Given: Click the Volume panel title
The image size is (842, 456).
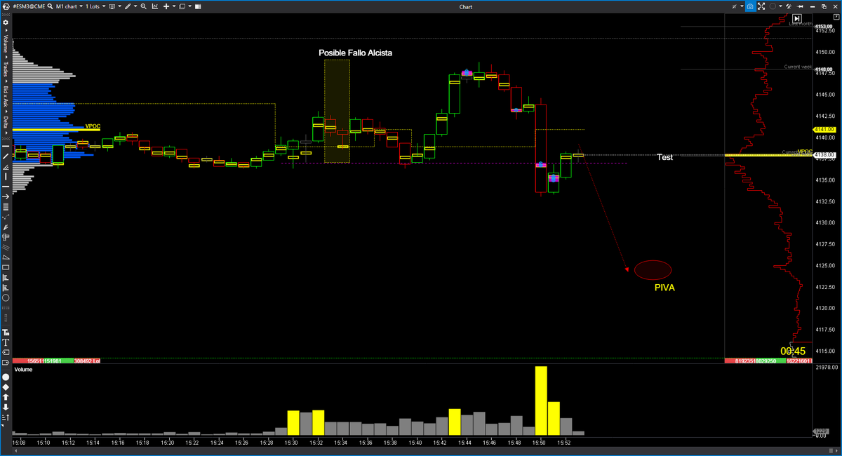Looking at the screenshot, I should (23, 369).
